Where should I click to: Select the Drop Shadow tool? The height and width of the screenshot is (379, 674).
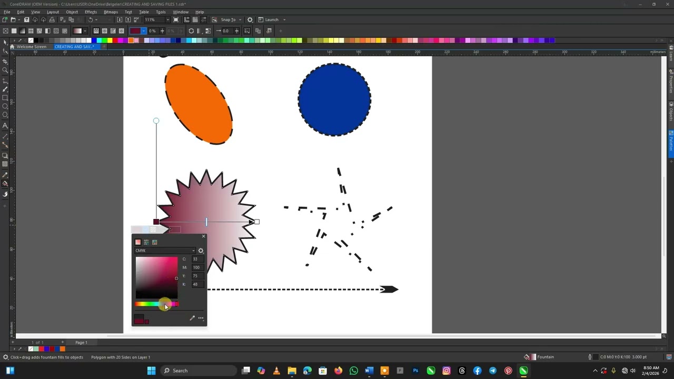click(x=5, y=155)
